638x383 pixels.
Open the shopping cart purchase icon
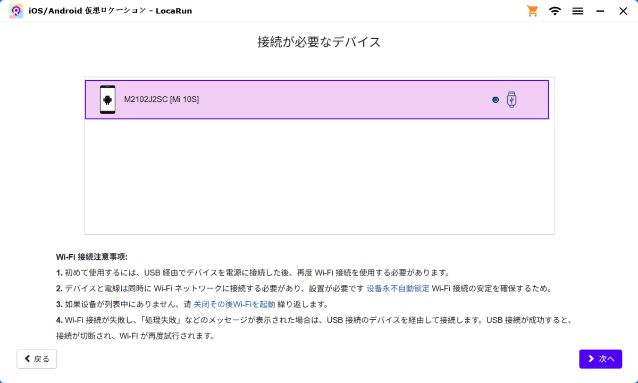coord(532,11)
